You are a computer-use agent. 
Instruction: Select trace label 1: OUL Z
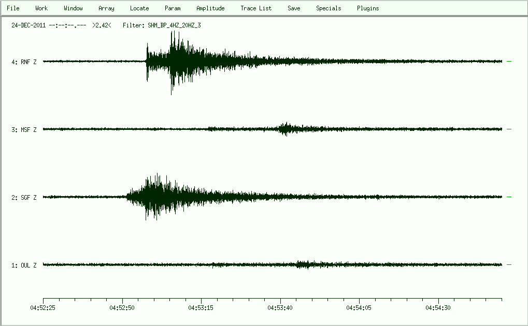click(24, 265)
